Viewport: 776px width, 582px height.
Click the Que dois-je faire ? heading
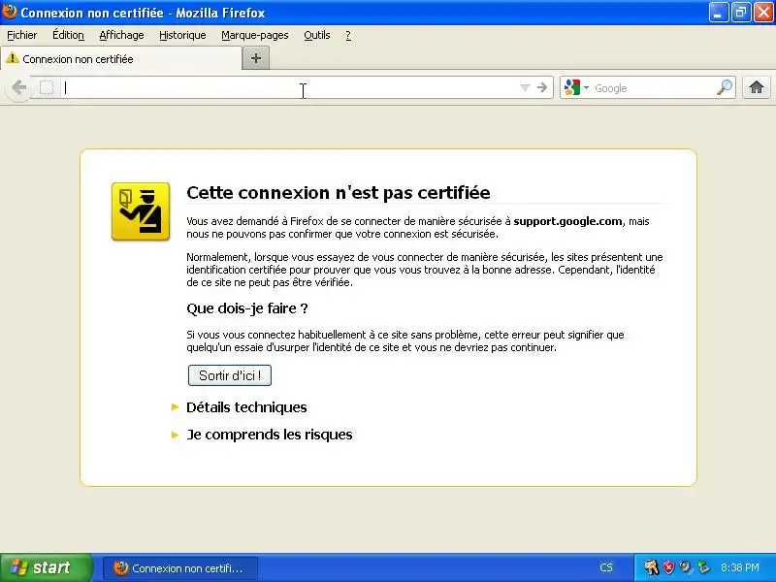[x=247, y=308]
